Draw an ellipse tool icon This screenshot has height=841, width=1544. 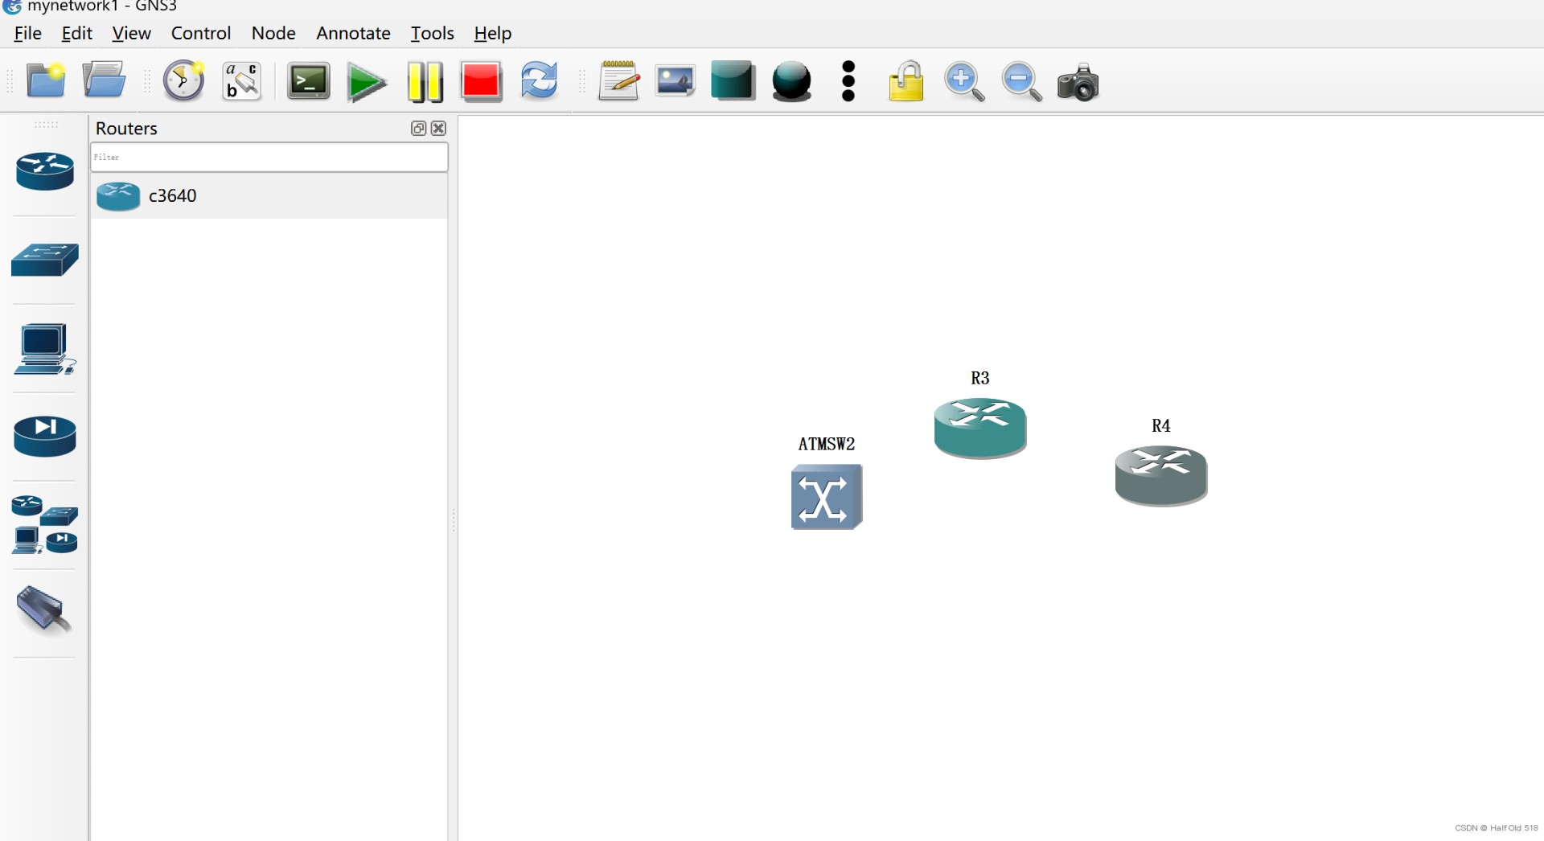click(x=791, y=82)
